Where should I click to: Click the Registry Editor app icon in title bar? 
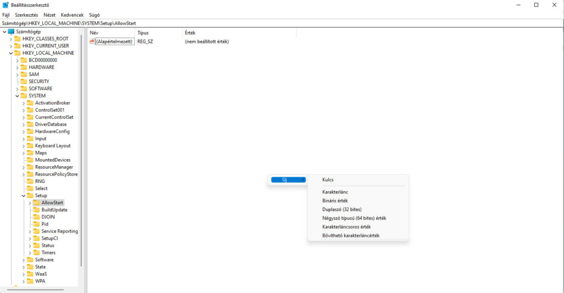6,5
